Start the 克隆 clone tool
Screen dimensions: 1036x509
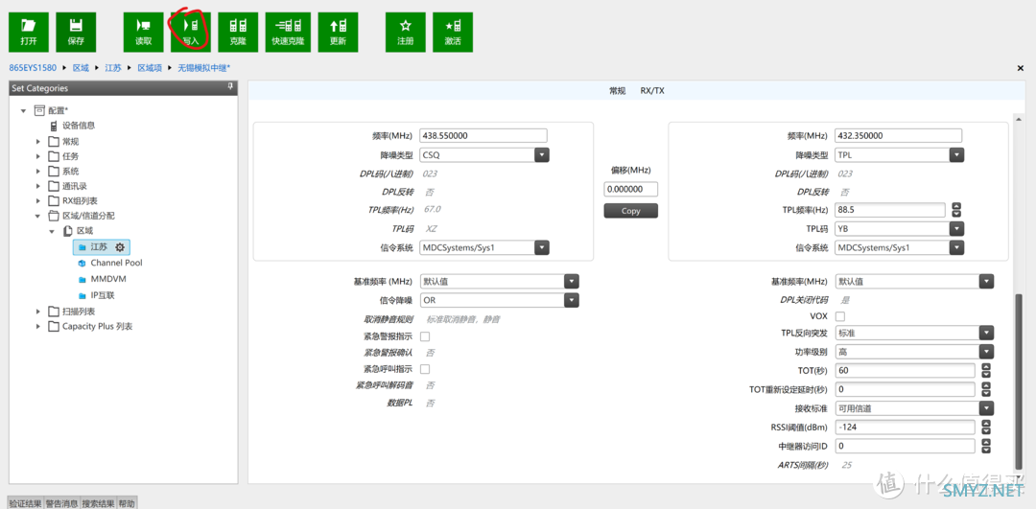tap(238, 32)
